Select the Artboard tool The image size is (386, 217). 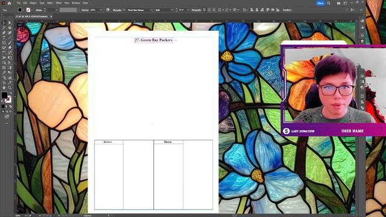point(4,83)
